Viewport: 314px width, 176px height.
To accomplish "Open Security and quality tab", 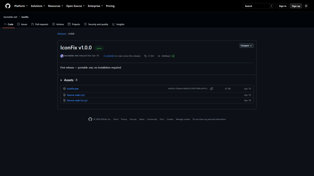I will click(x=96, y=24).
